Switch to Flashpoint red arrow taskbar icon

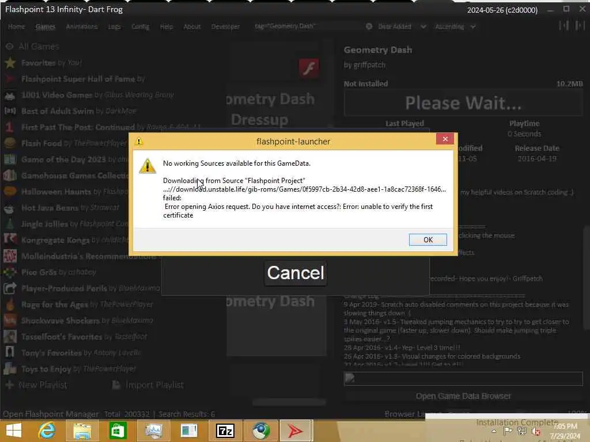tap(296, 430)
